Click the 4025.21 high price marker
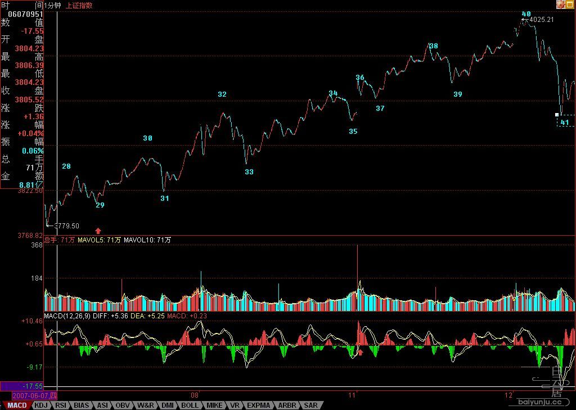576x410 pixels. 541,20
